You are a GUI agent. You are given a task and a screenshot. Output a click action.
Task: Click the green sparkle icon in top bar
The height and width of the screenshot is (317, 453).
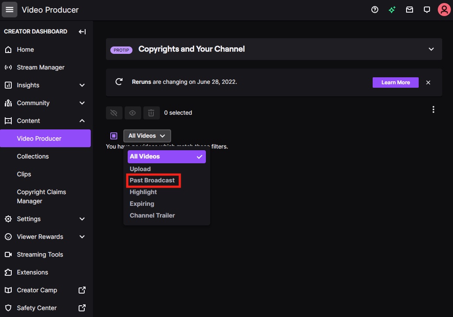pyautogui.click(x=392, y=10)
